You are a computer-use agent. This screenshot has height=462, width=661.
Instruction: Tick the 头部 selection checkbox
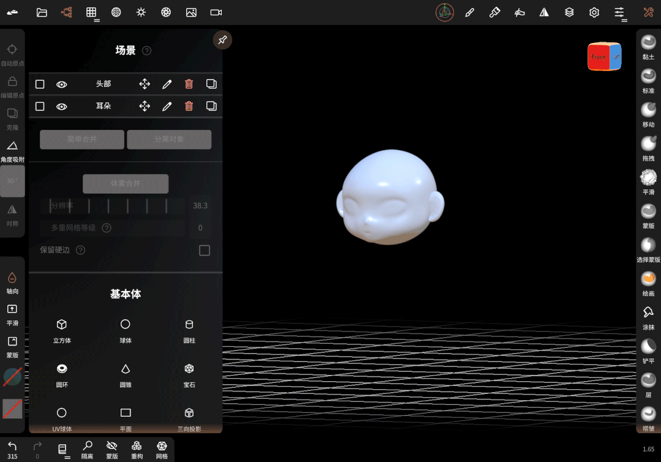(40, 85)
